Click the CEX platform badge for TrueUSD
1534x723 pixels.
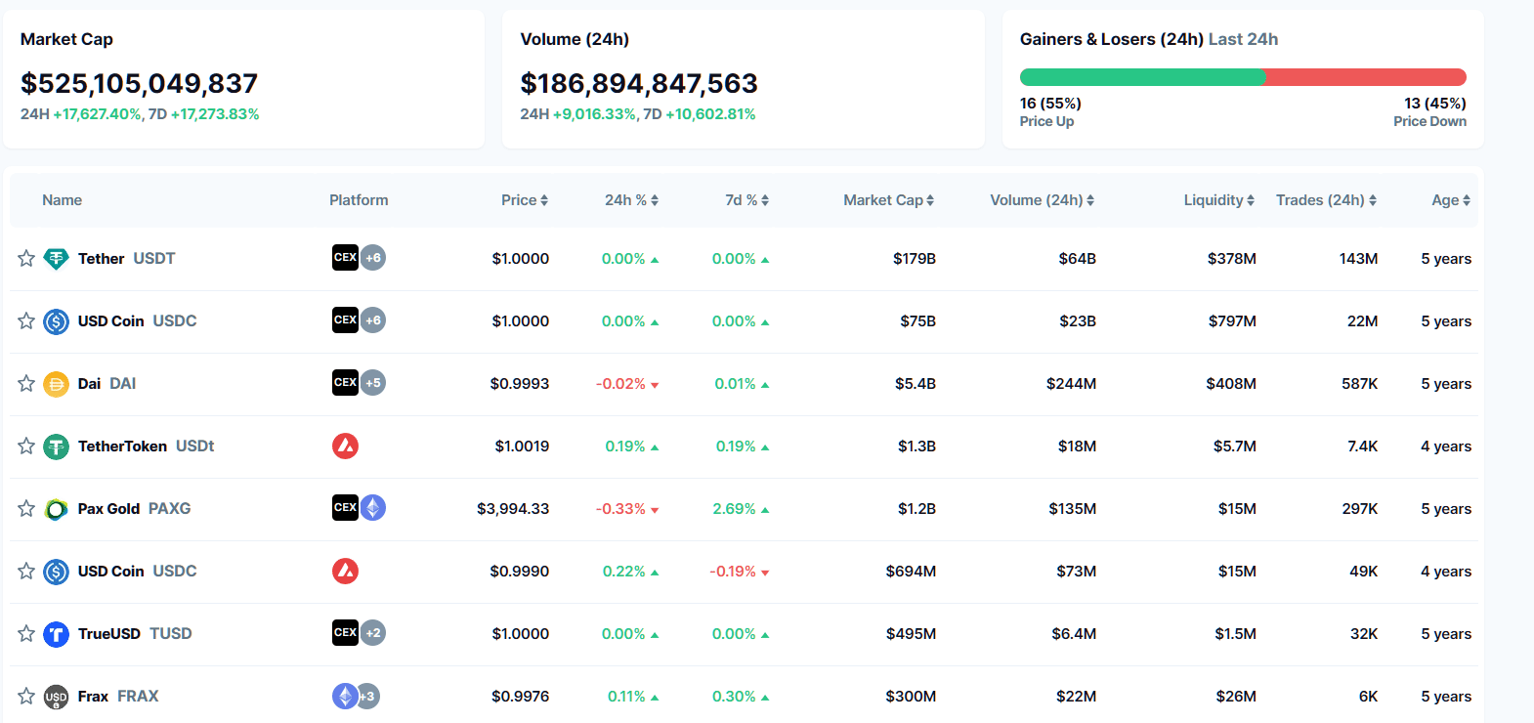345,632
